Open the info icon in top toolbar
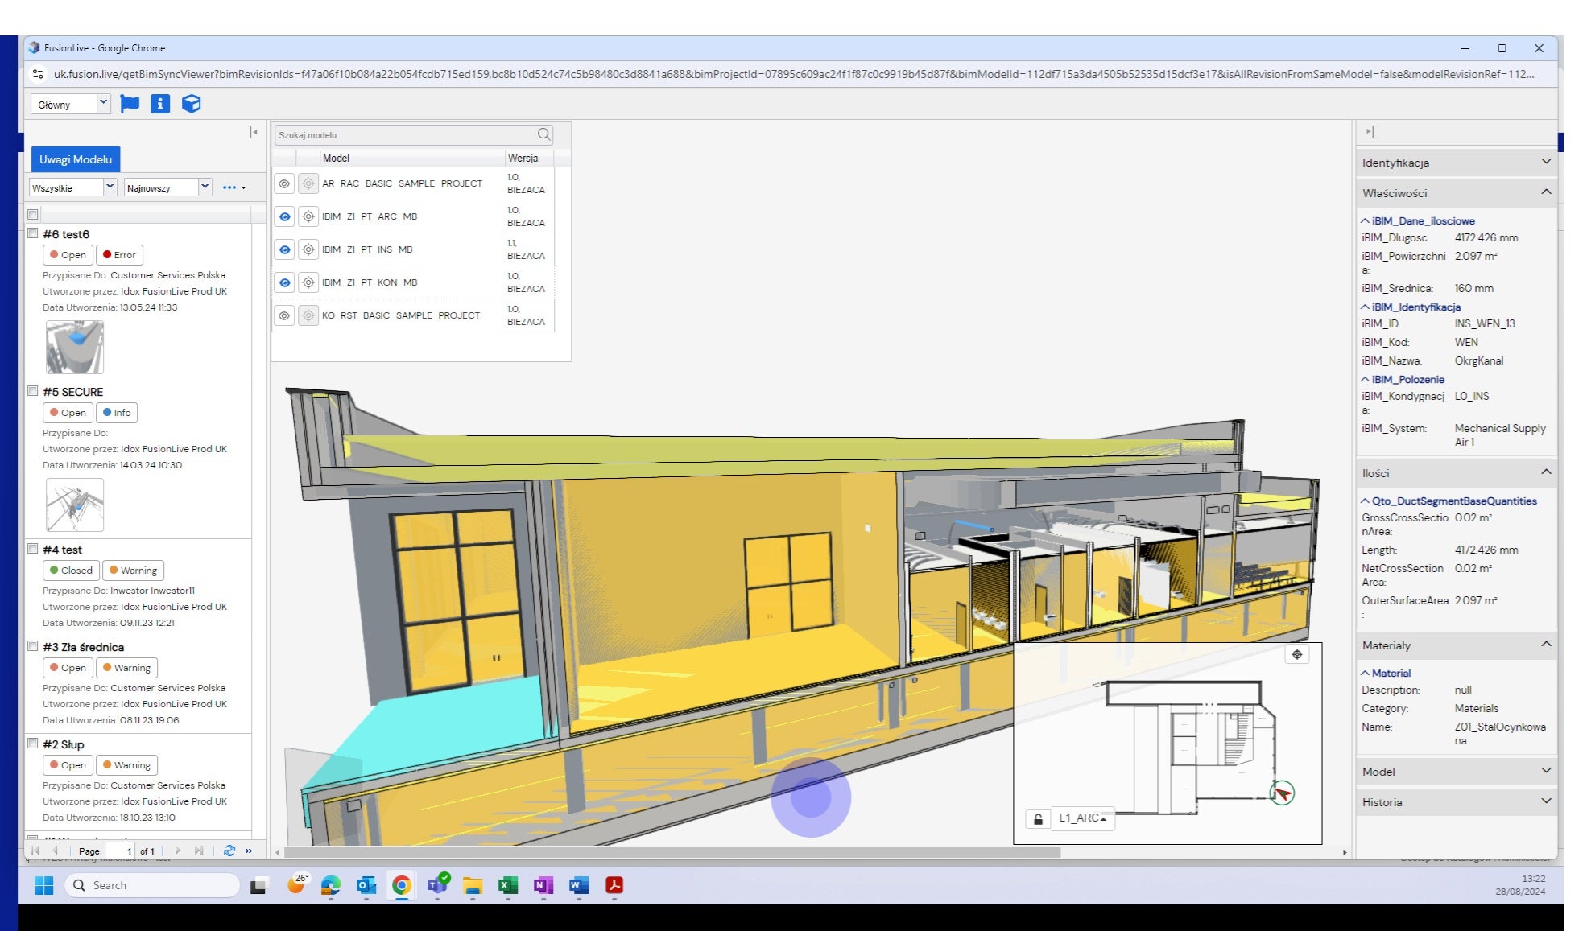 point(160,104)
